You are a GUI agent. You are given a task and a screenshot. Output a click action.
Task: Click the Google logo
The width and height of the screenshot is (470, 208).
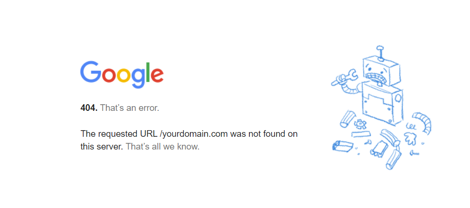pyautogui.click(x=122, y=75)
